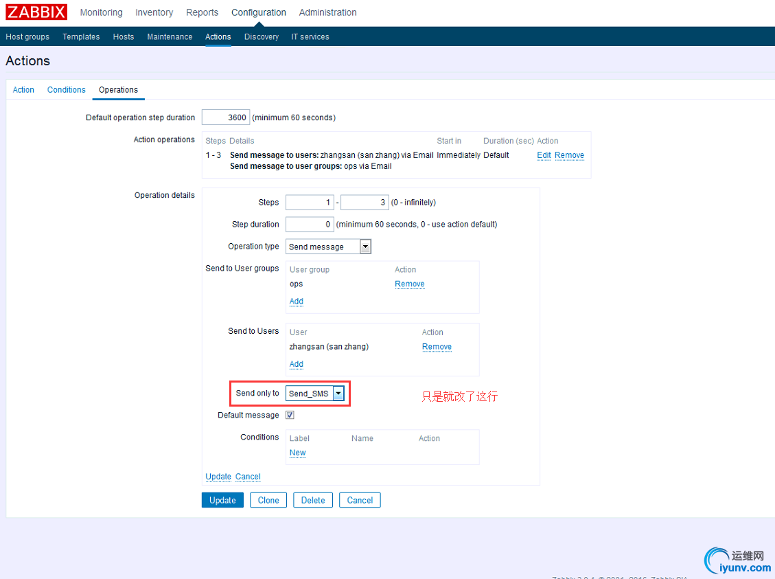Remove user zhangsan (san zhang)

point(437,347)
